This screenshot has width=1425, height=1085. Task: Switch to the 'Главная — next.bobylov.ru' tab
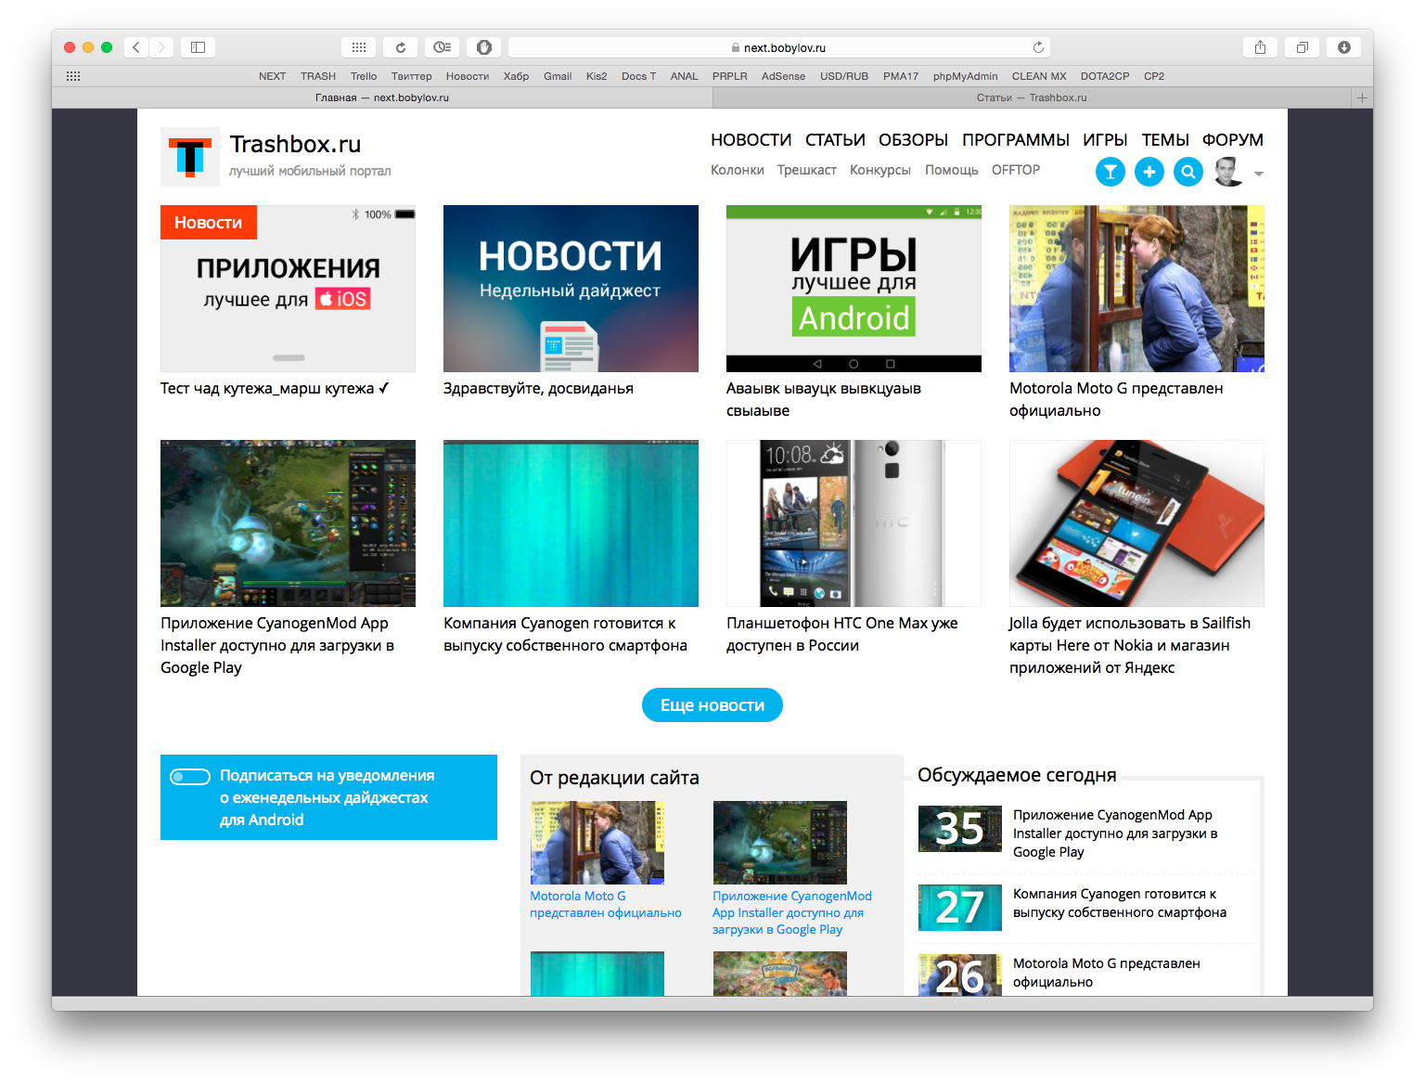click(x=382, y=97)
